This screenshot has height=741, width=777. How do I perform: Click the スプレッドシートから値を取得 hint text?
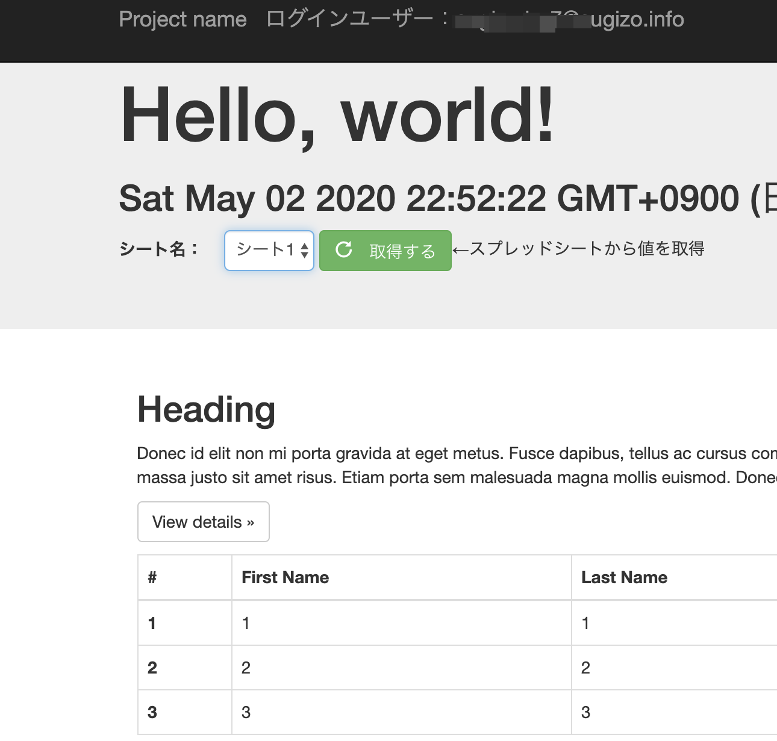coord(578,249)
